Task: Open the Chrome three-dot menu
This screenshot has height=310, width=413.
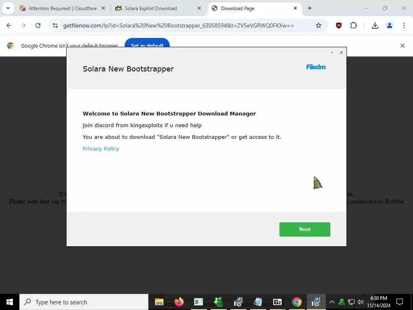Action: coord(404,25)
